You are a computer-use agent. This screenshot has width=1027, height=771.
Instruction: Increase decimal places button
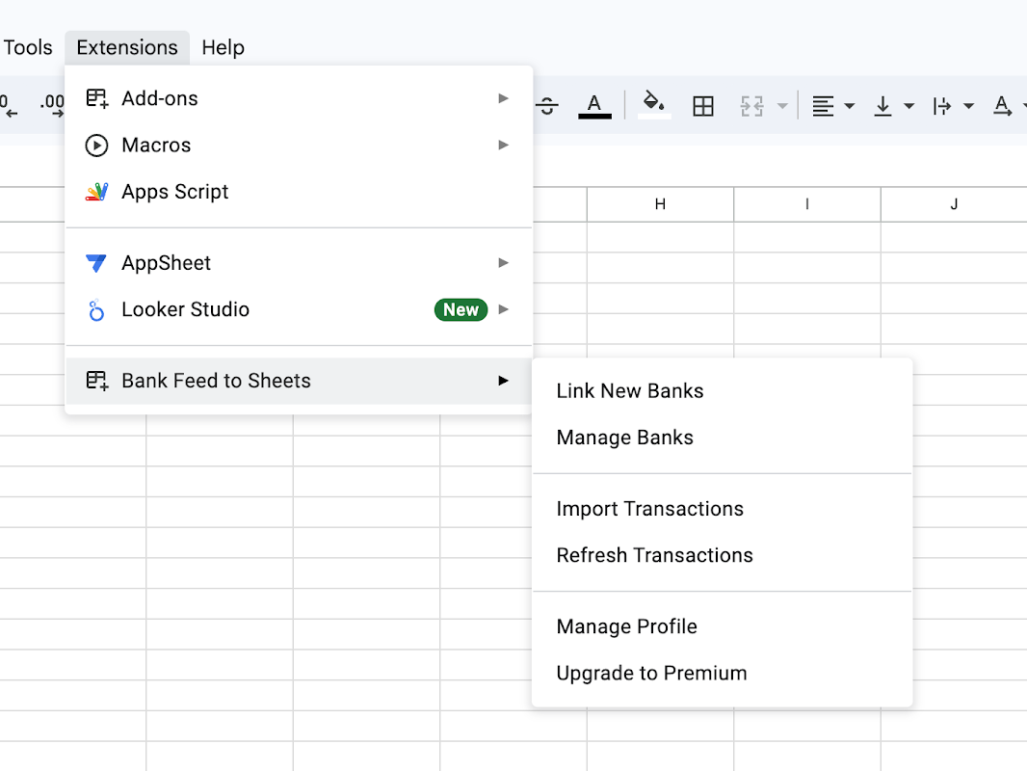[52, 105]
